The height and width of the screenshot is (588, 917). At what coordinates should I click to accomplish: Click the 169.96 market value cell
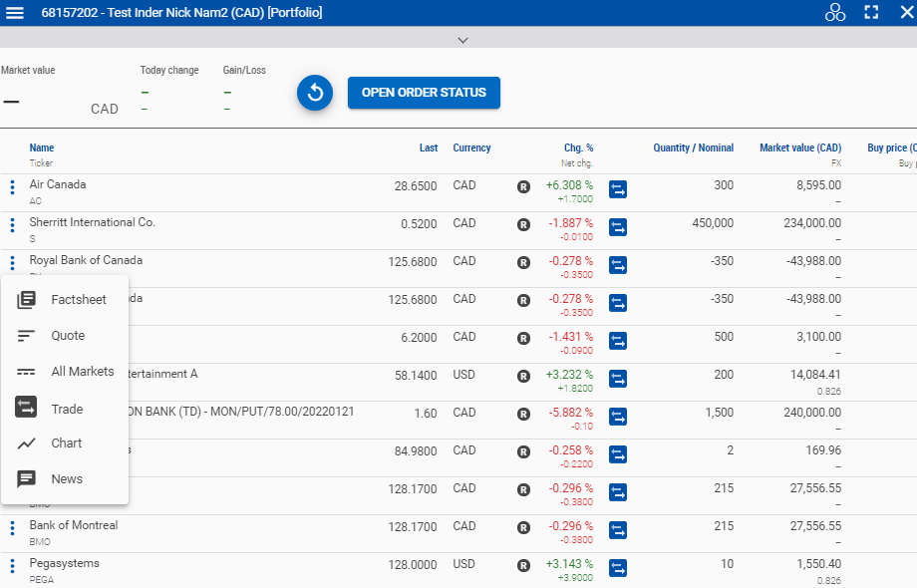[825, 450]
